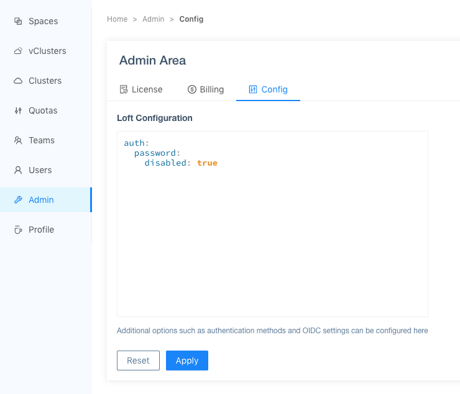This screenshot has height=394, width=460.
Task: Select the Admin sidebar label
Action: (x=42, y=200)
